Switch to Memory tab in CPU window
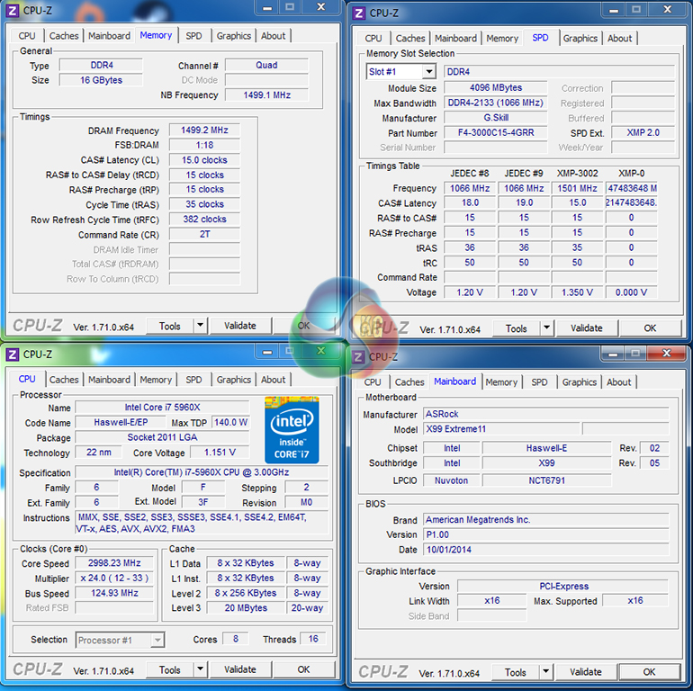Image resolution: width=693 pixels, height=691 pixels. pyautogui.click(x=156, y=380)
